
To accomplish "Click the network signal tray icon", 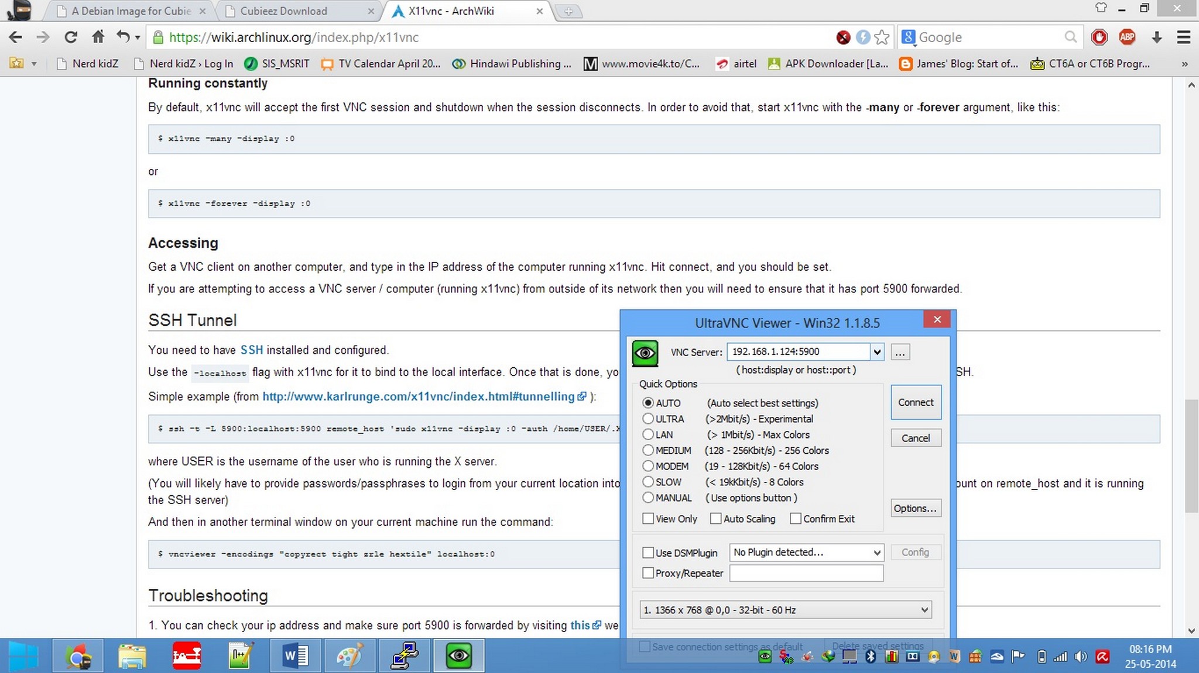I will tap(1060, 657).
